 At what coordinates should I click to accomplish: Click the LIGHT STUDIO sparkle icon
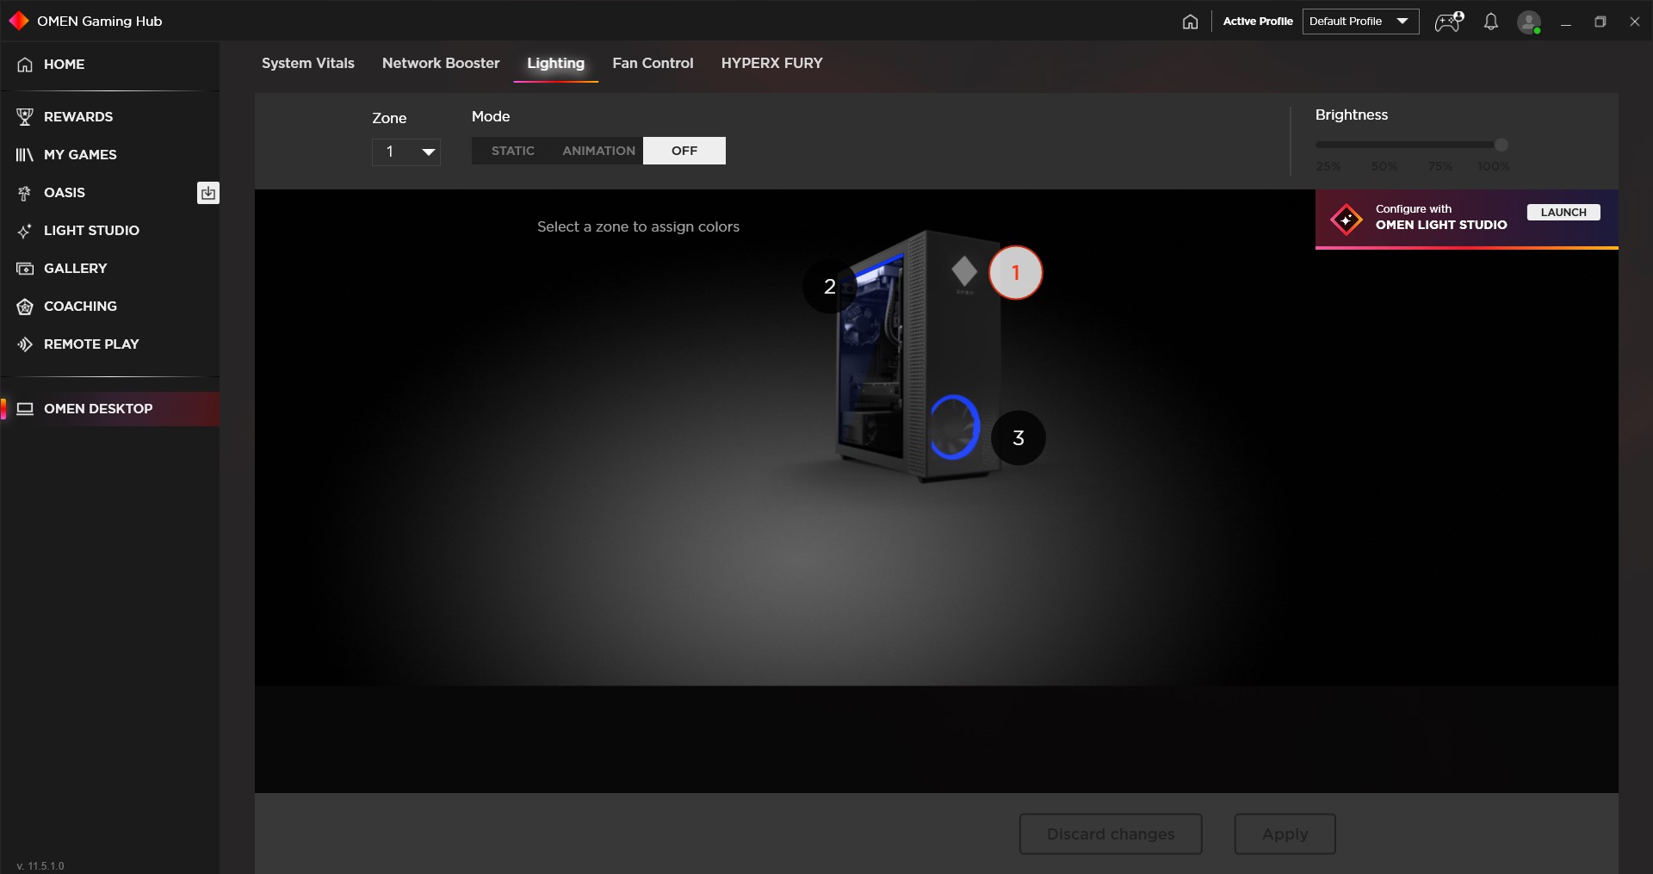25,231
